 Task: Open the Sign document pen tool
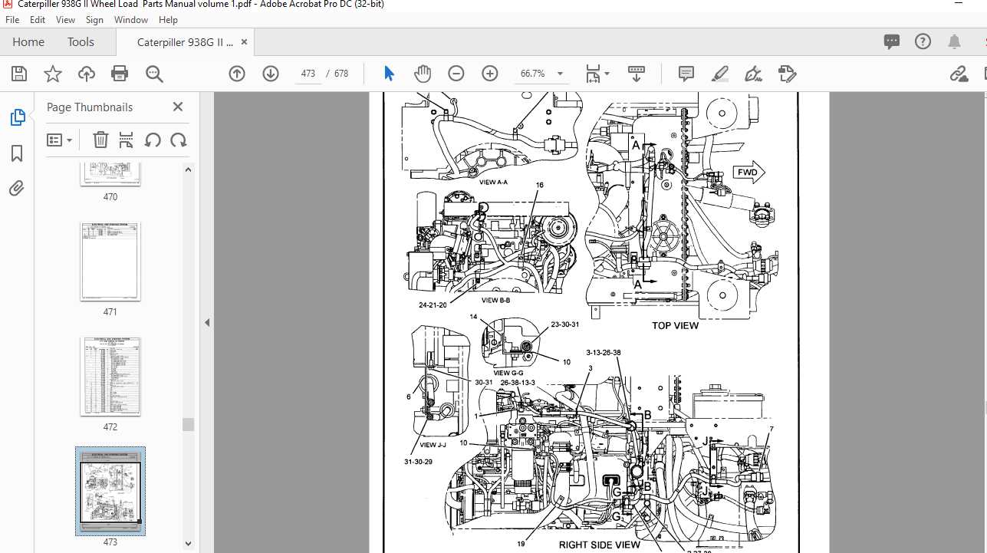coord(753,74)
